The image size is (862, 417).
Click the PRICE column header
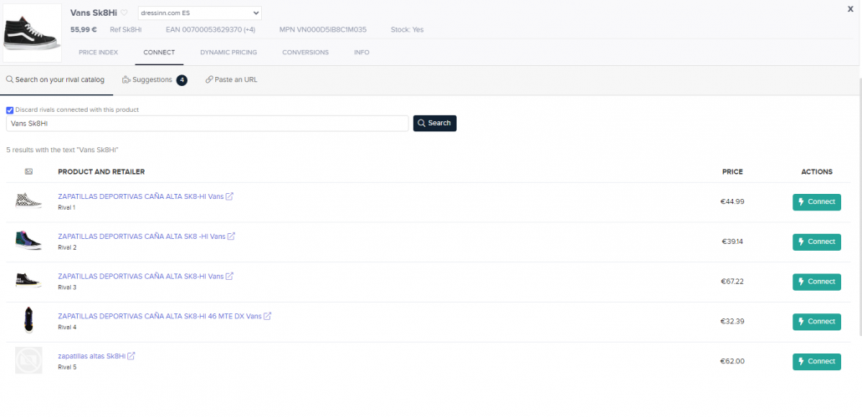coord(732,172)
